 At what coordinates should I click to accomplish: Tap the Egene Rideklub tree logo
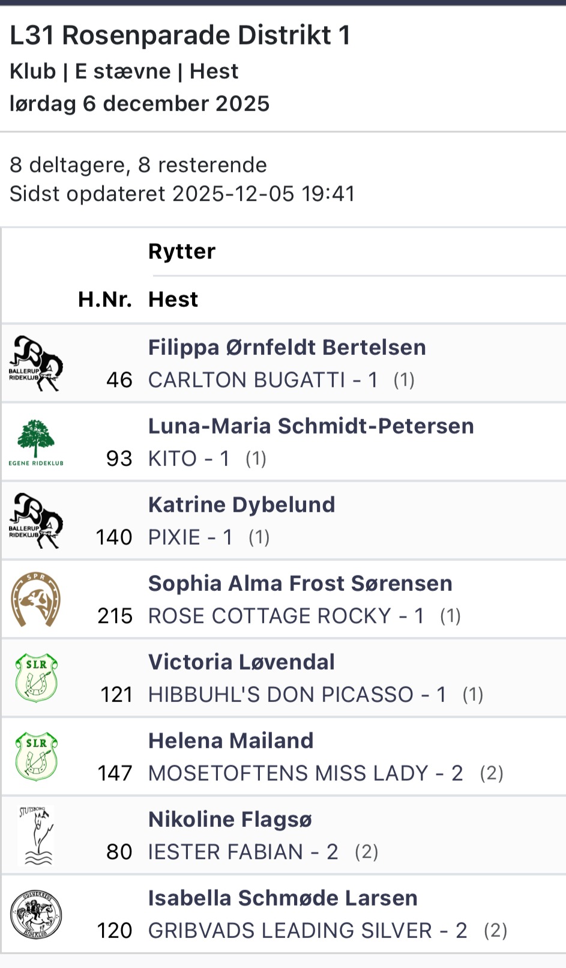(36, 443)
